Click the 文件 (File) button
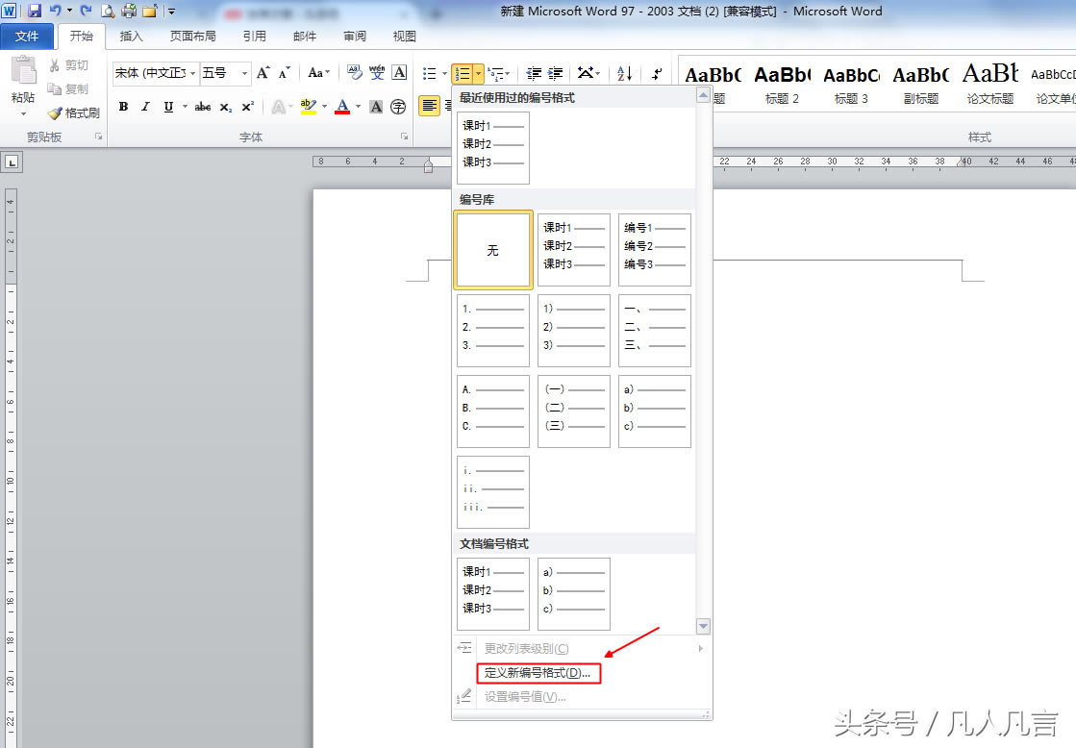This screenshot has height=748, width=1076. tap(28, 37)
